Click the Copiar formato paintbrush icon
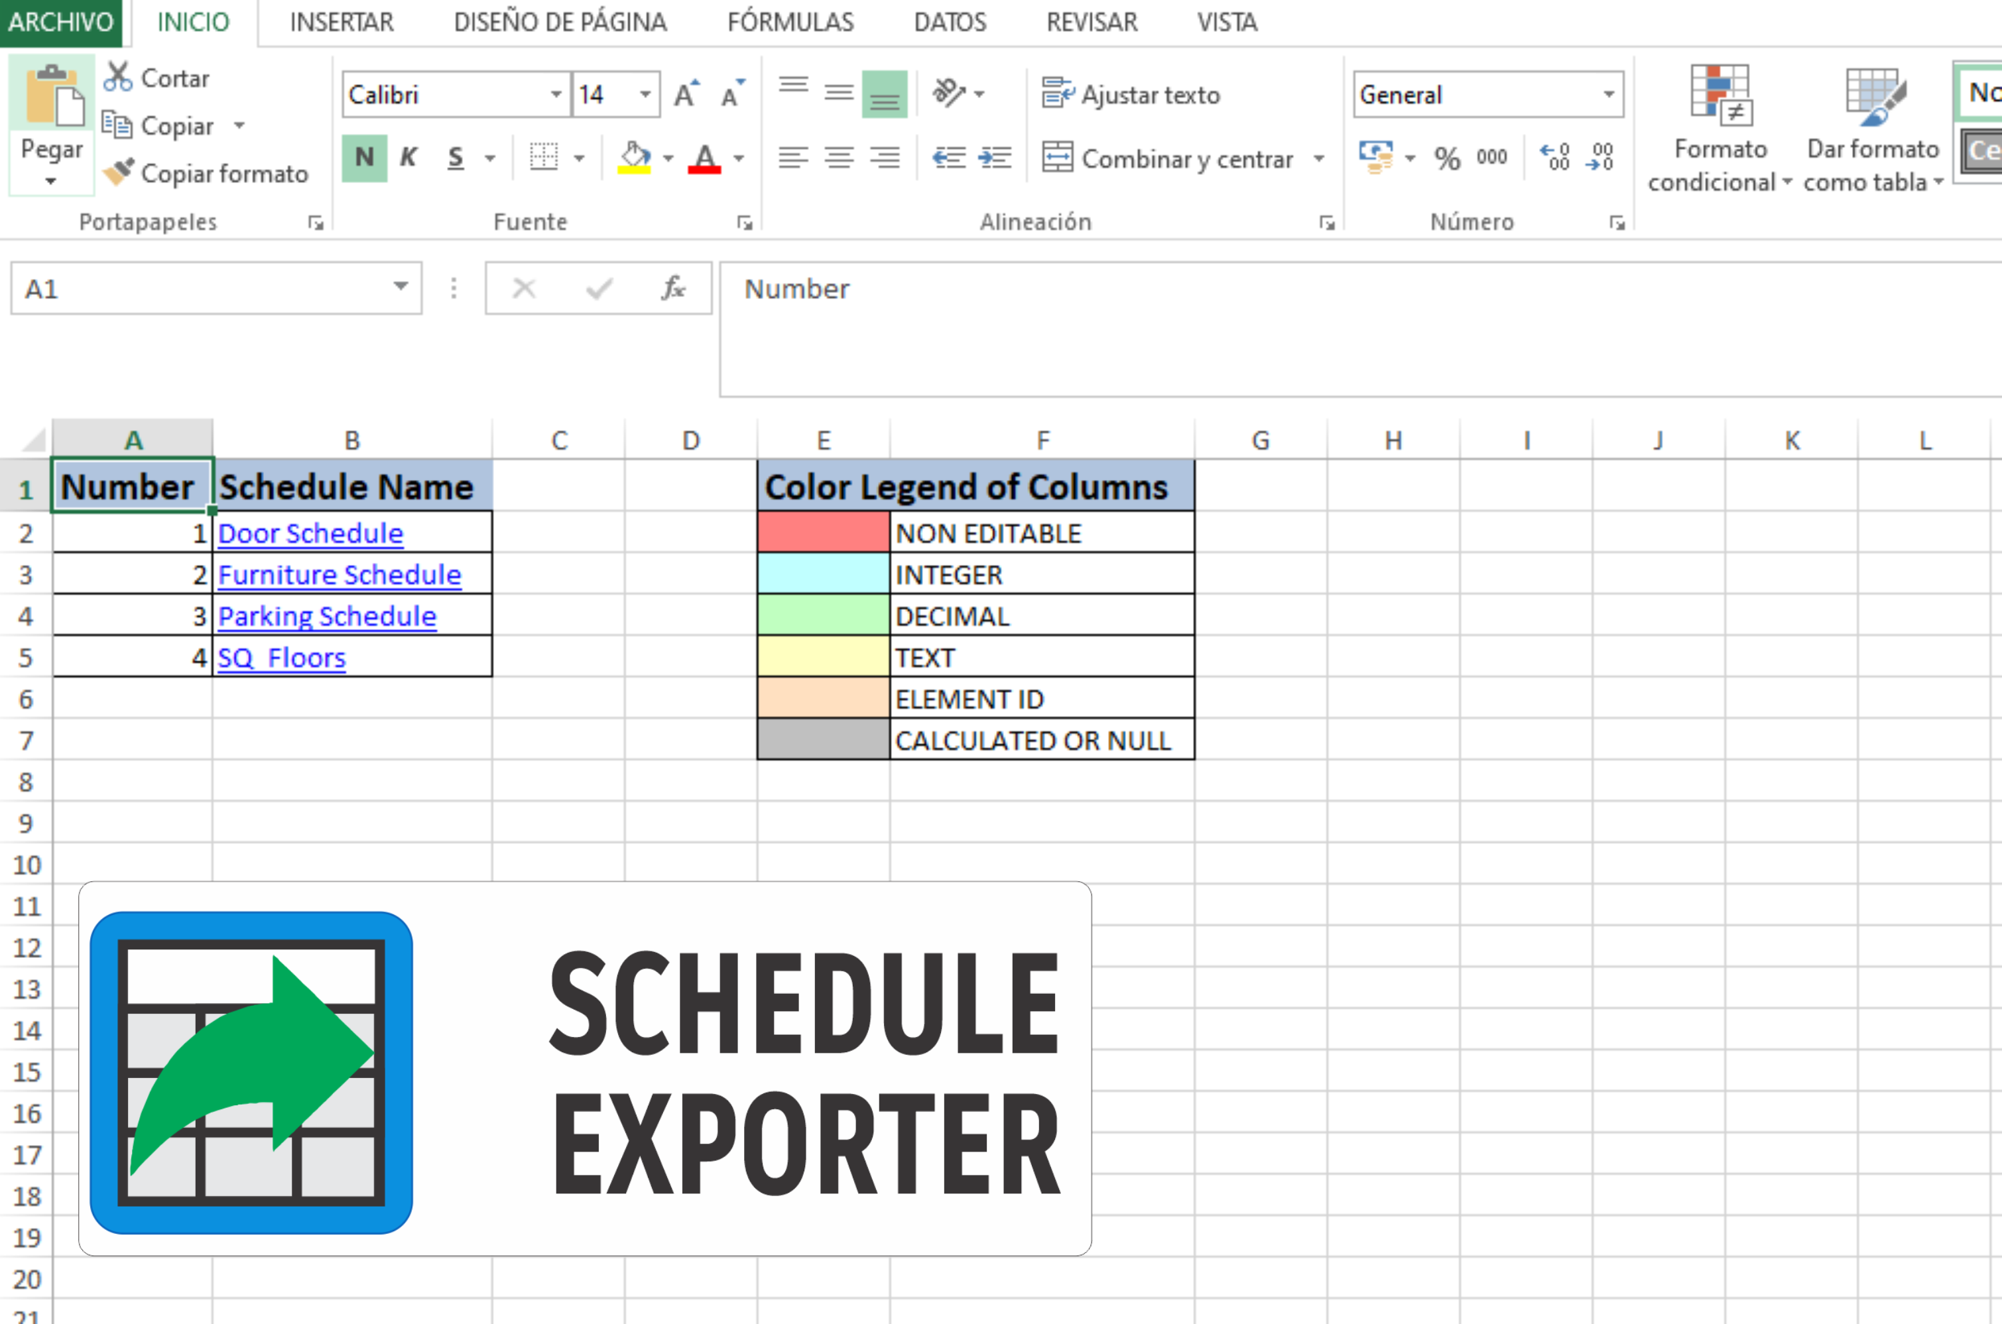 (119, 172)
